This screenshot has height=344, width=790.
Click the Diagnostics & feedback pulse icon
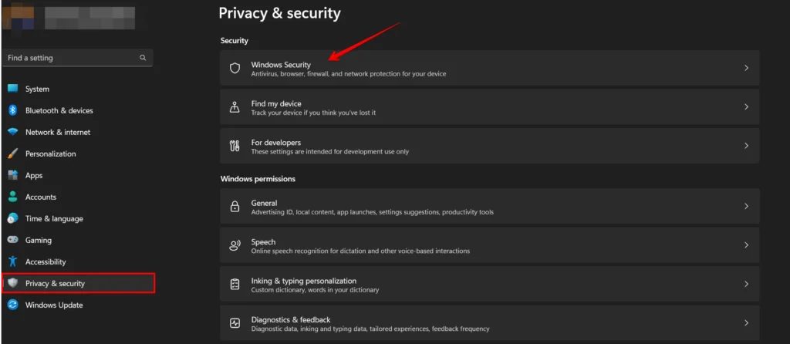click(235, 323)
